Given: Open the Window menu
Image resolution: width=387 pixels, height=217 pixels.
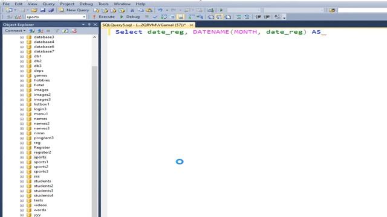Looking at the screenshot, I should 122,4.
